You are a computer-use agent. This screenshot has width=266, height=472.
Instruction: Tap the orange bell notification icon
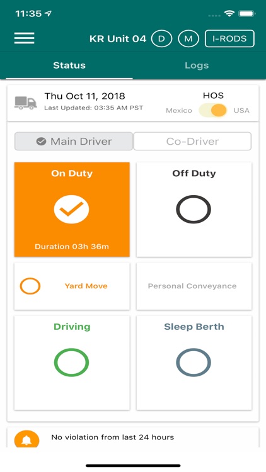tap(27, 439)
